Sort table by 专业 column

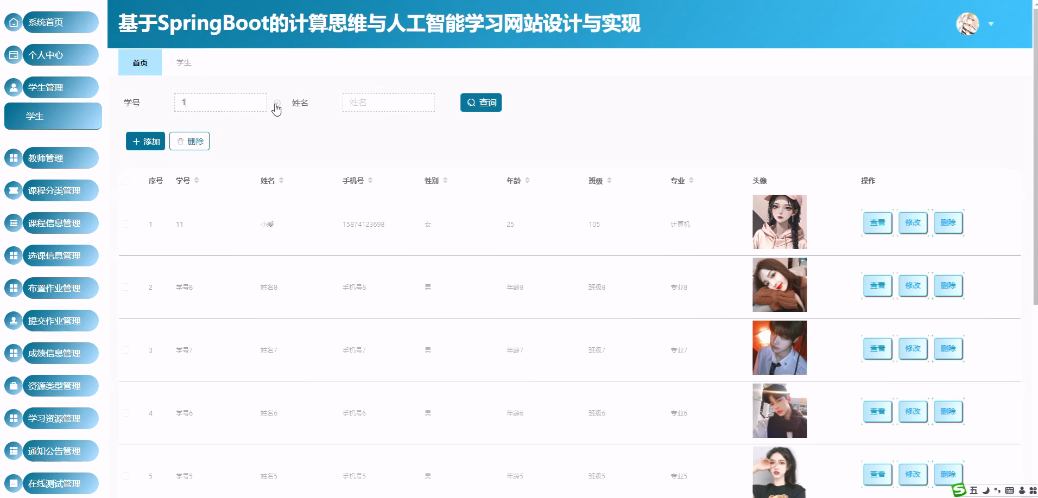coord(691,181)
